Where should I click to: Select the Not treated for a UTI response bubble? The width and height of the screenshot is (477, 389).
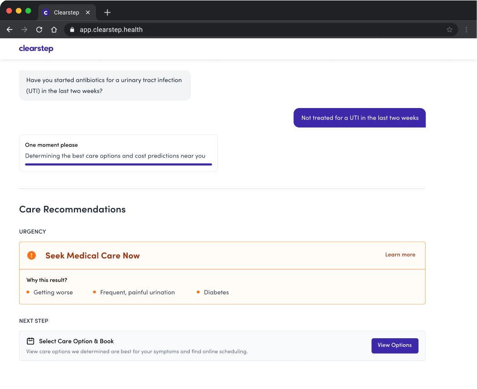pos(359,118)
